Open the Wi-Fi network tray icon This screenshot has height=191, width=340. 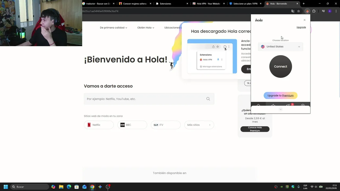312,187
